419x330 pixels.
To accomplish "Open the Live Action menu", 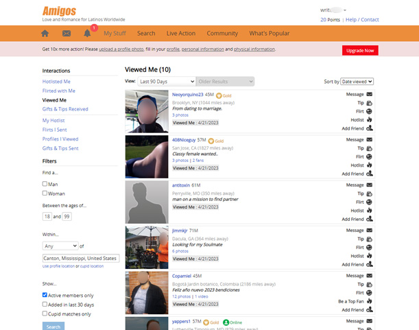I will pos(181,34).
